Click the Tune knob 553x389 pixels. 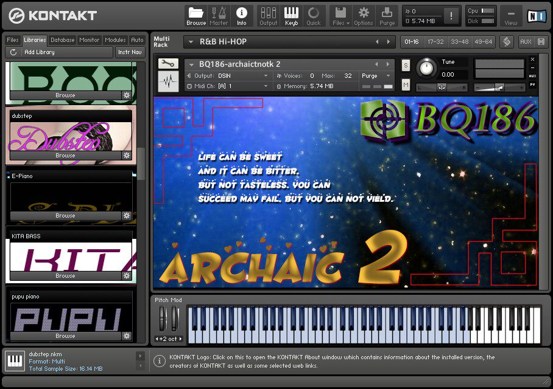426,68
